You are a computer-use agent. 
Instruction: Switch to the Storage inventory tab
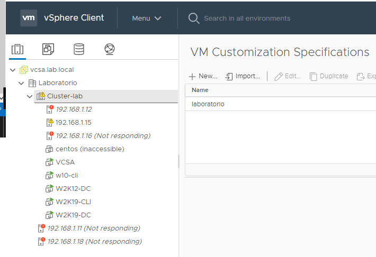[x=79, y=49]
